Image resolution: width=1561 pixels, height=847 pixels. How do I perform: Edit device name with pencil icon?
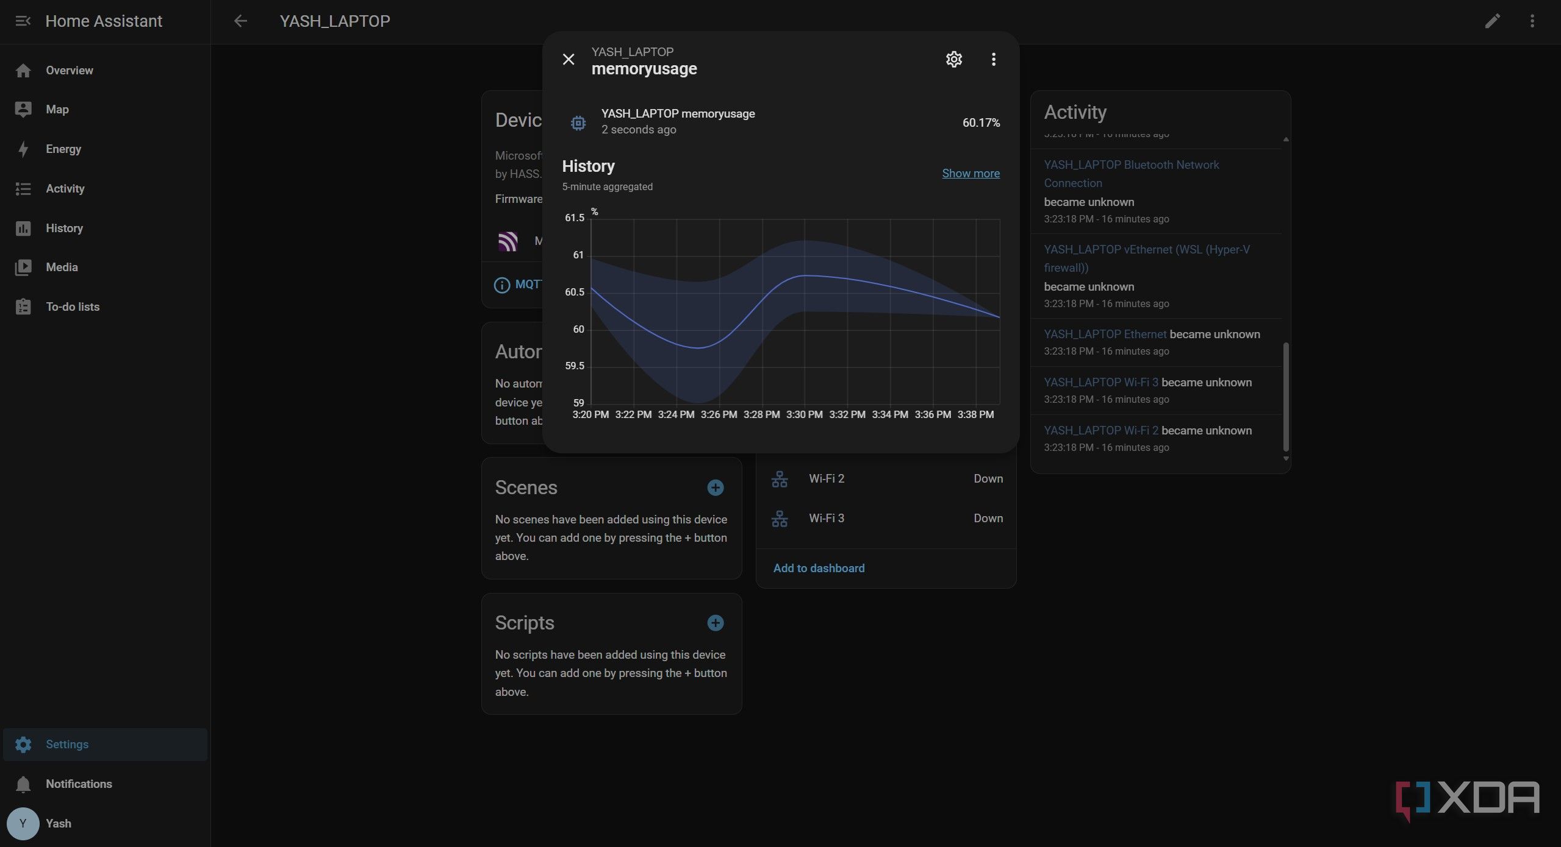[x=1492, y=21]
